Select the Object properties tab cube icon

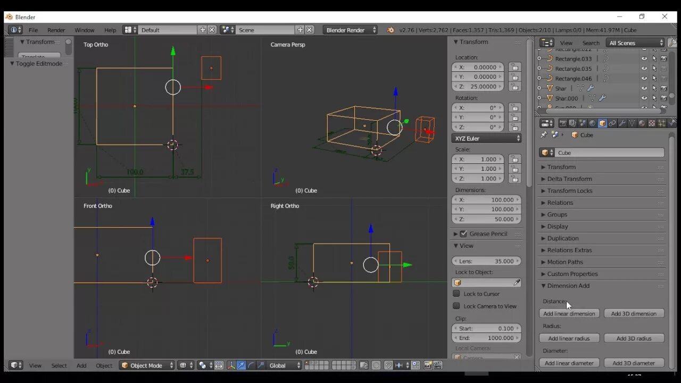[x=602, y=123]
